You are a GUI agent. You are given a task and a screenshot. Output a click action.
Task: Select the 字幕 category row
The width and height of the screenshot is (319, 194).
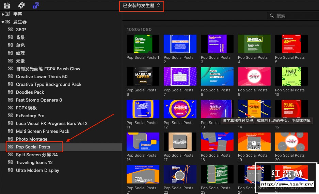pos(61,14)
